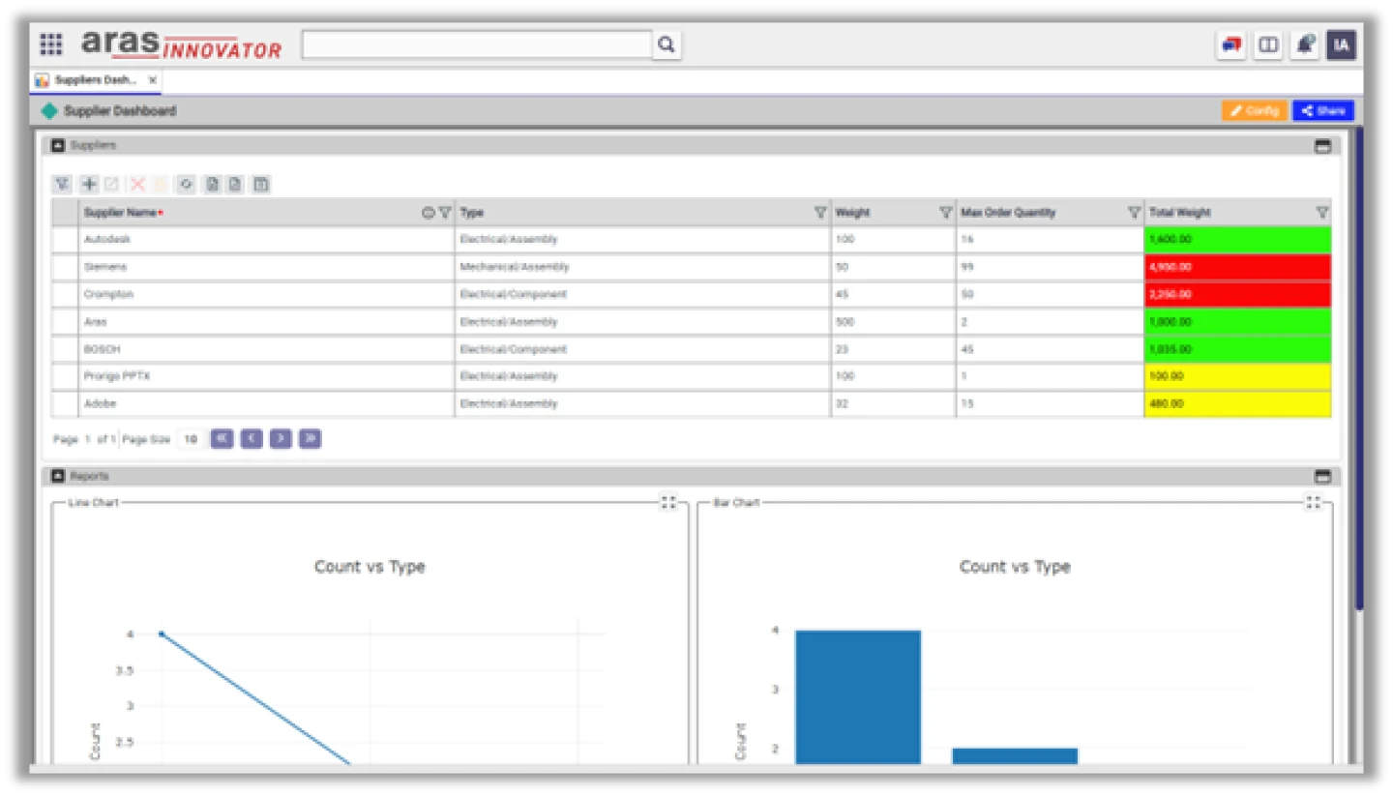Maximize the Suppliers panel
This screenshot has height=796, width=1393.
(1322, 146)
